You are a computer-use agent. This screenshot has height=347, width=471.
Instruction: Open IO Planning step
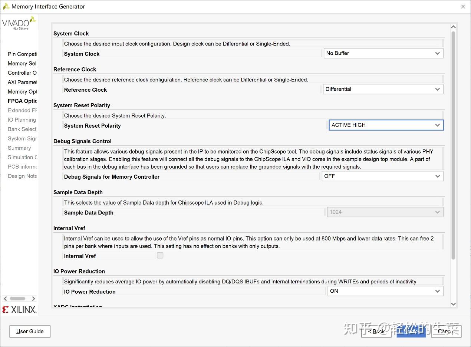tap(22, 120)
